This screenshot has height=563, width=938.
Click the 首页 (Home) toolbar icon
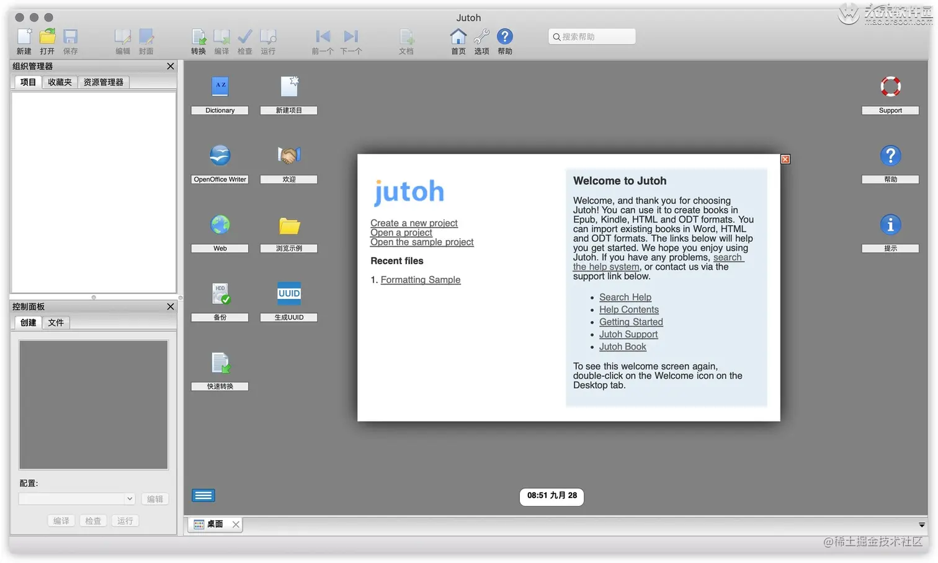click(x=458, y=37)
